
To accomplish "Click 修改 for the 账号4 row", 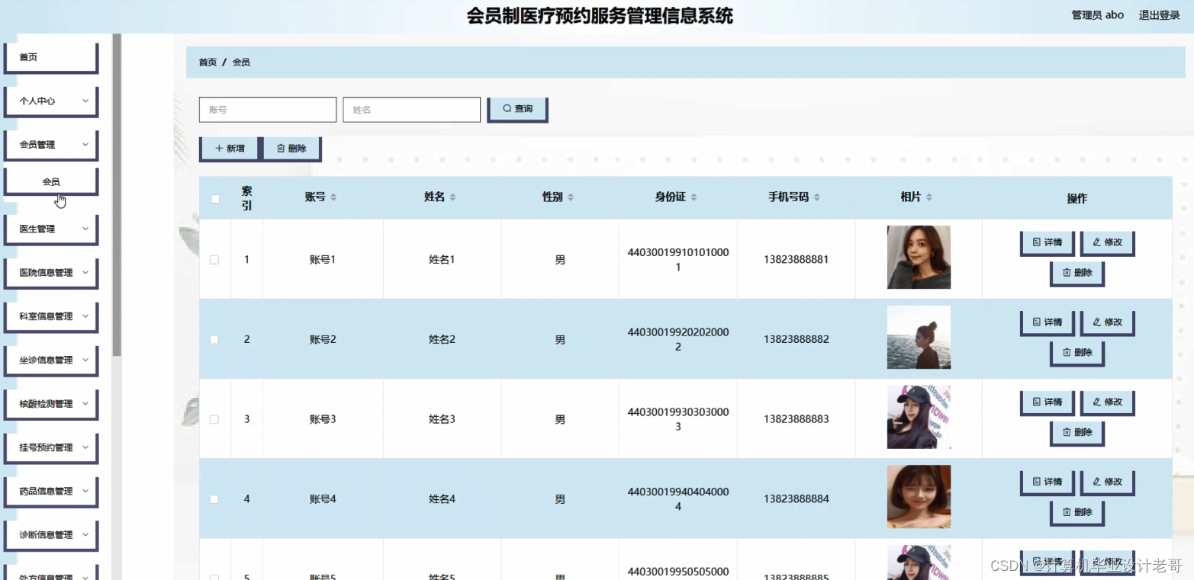I will click(1108, 483).
